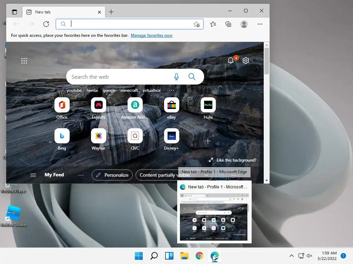Open File Explorer on taskbar
Screen dimensions: 353x264
pyautogui.click(x=184, y=256)
